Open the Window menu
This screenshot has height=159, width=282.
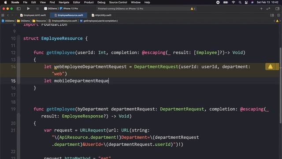point(136,2)
